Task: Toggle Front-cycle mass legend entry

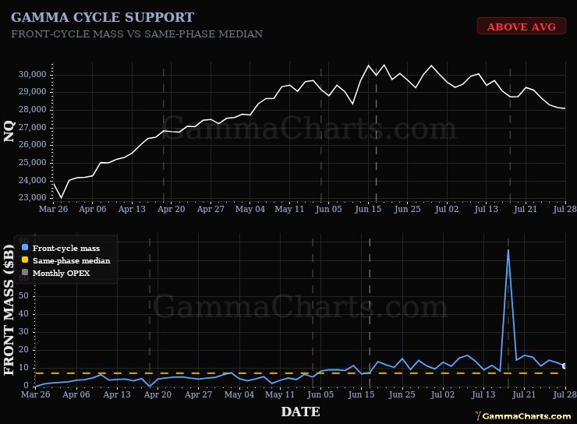Action: coord(61,248)
